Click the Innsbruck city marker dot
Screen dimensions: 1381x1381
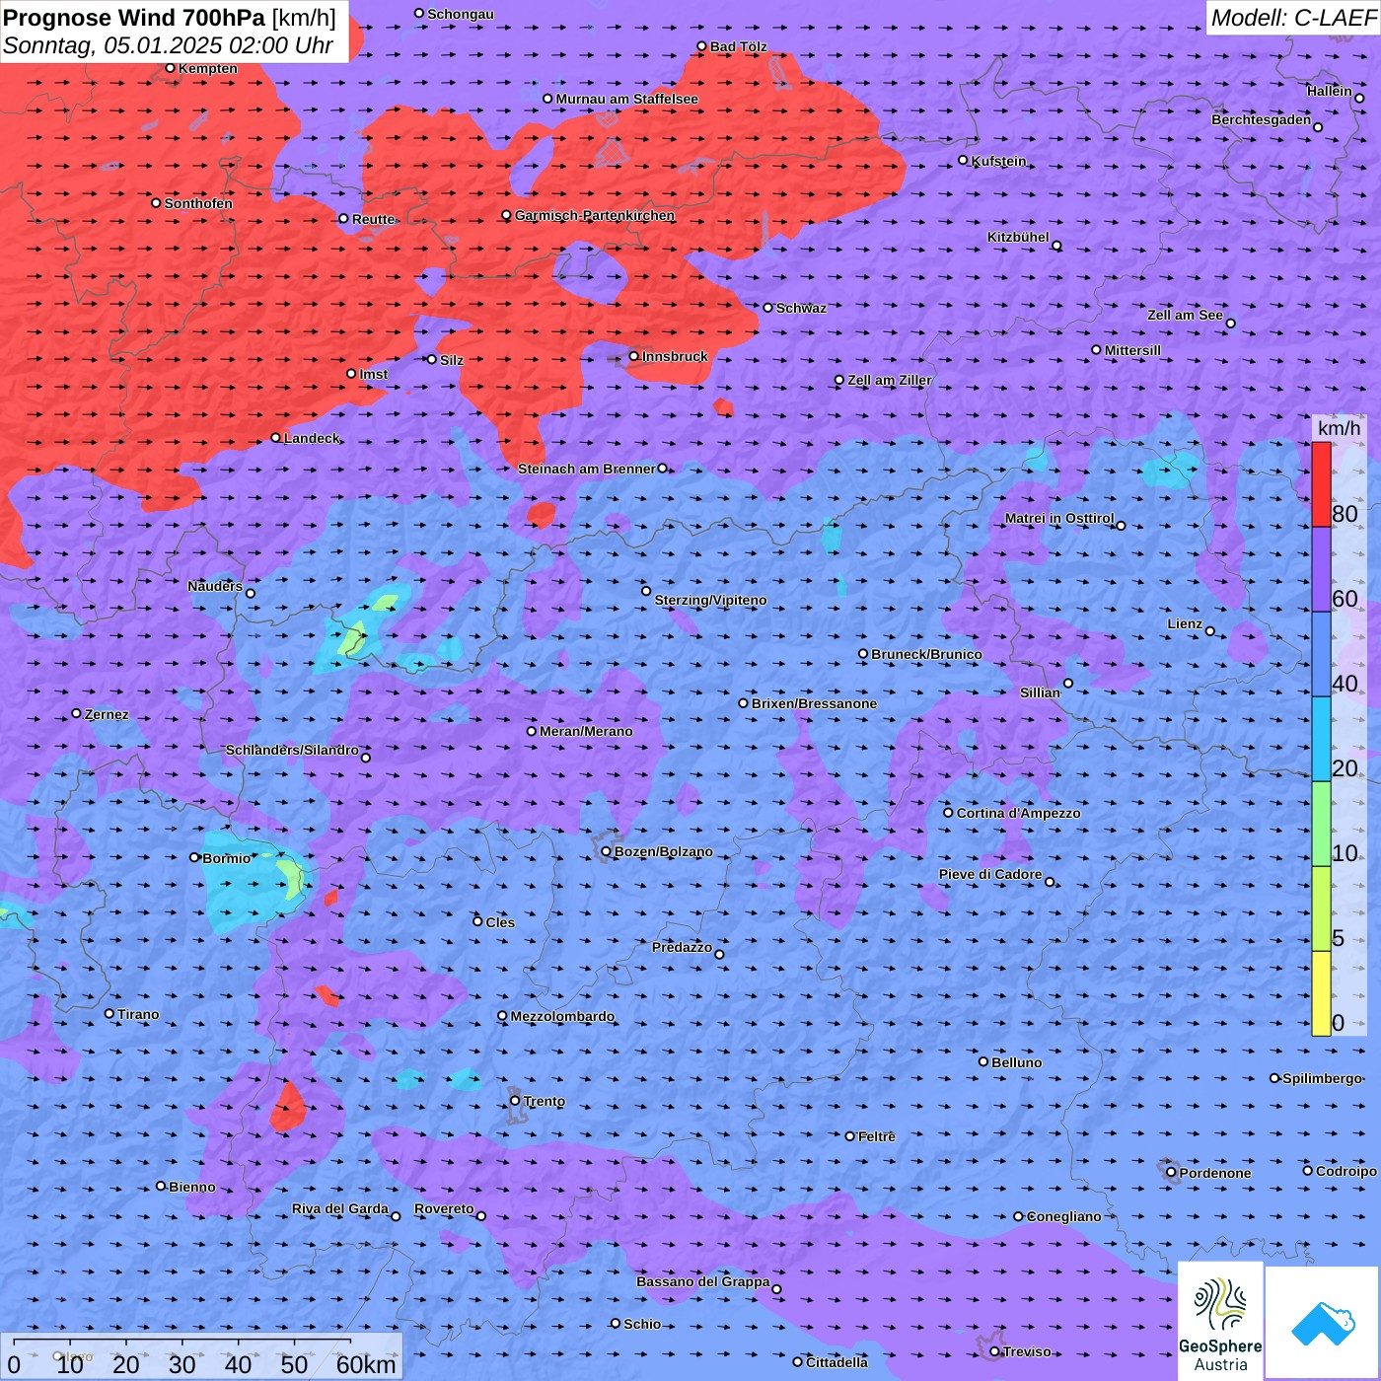coord(634,357)
